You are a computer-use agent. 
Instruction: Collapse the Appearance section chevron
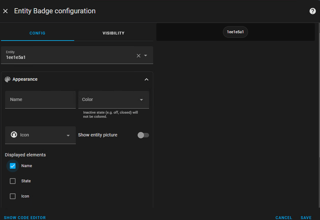point(146,79)
